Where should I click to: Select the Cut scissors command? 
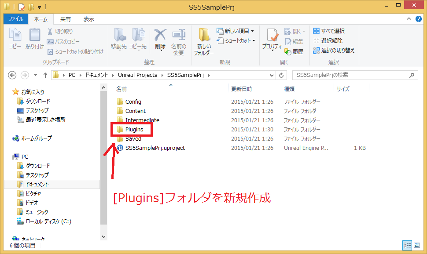pyautogui.click(x=60, y=31)
